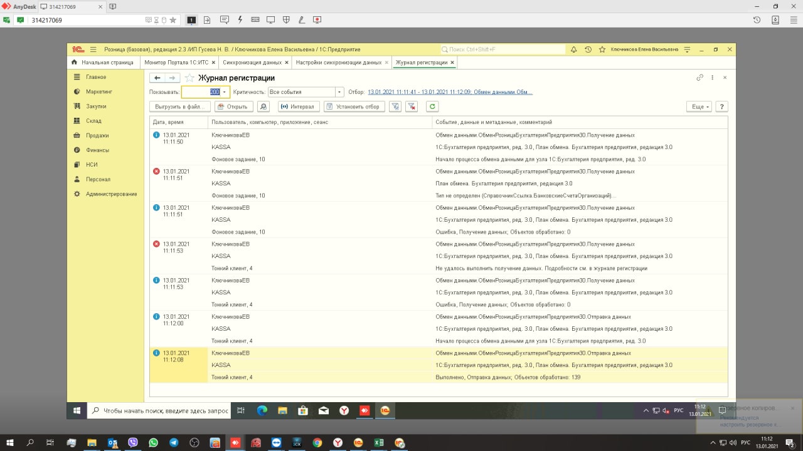
Task: Open the help question-mark button
Action: point(721,106)
